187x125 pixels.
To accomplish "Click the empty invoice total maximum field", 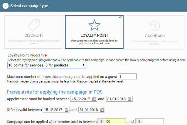I will pos(153,121).
